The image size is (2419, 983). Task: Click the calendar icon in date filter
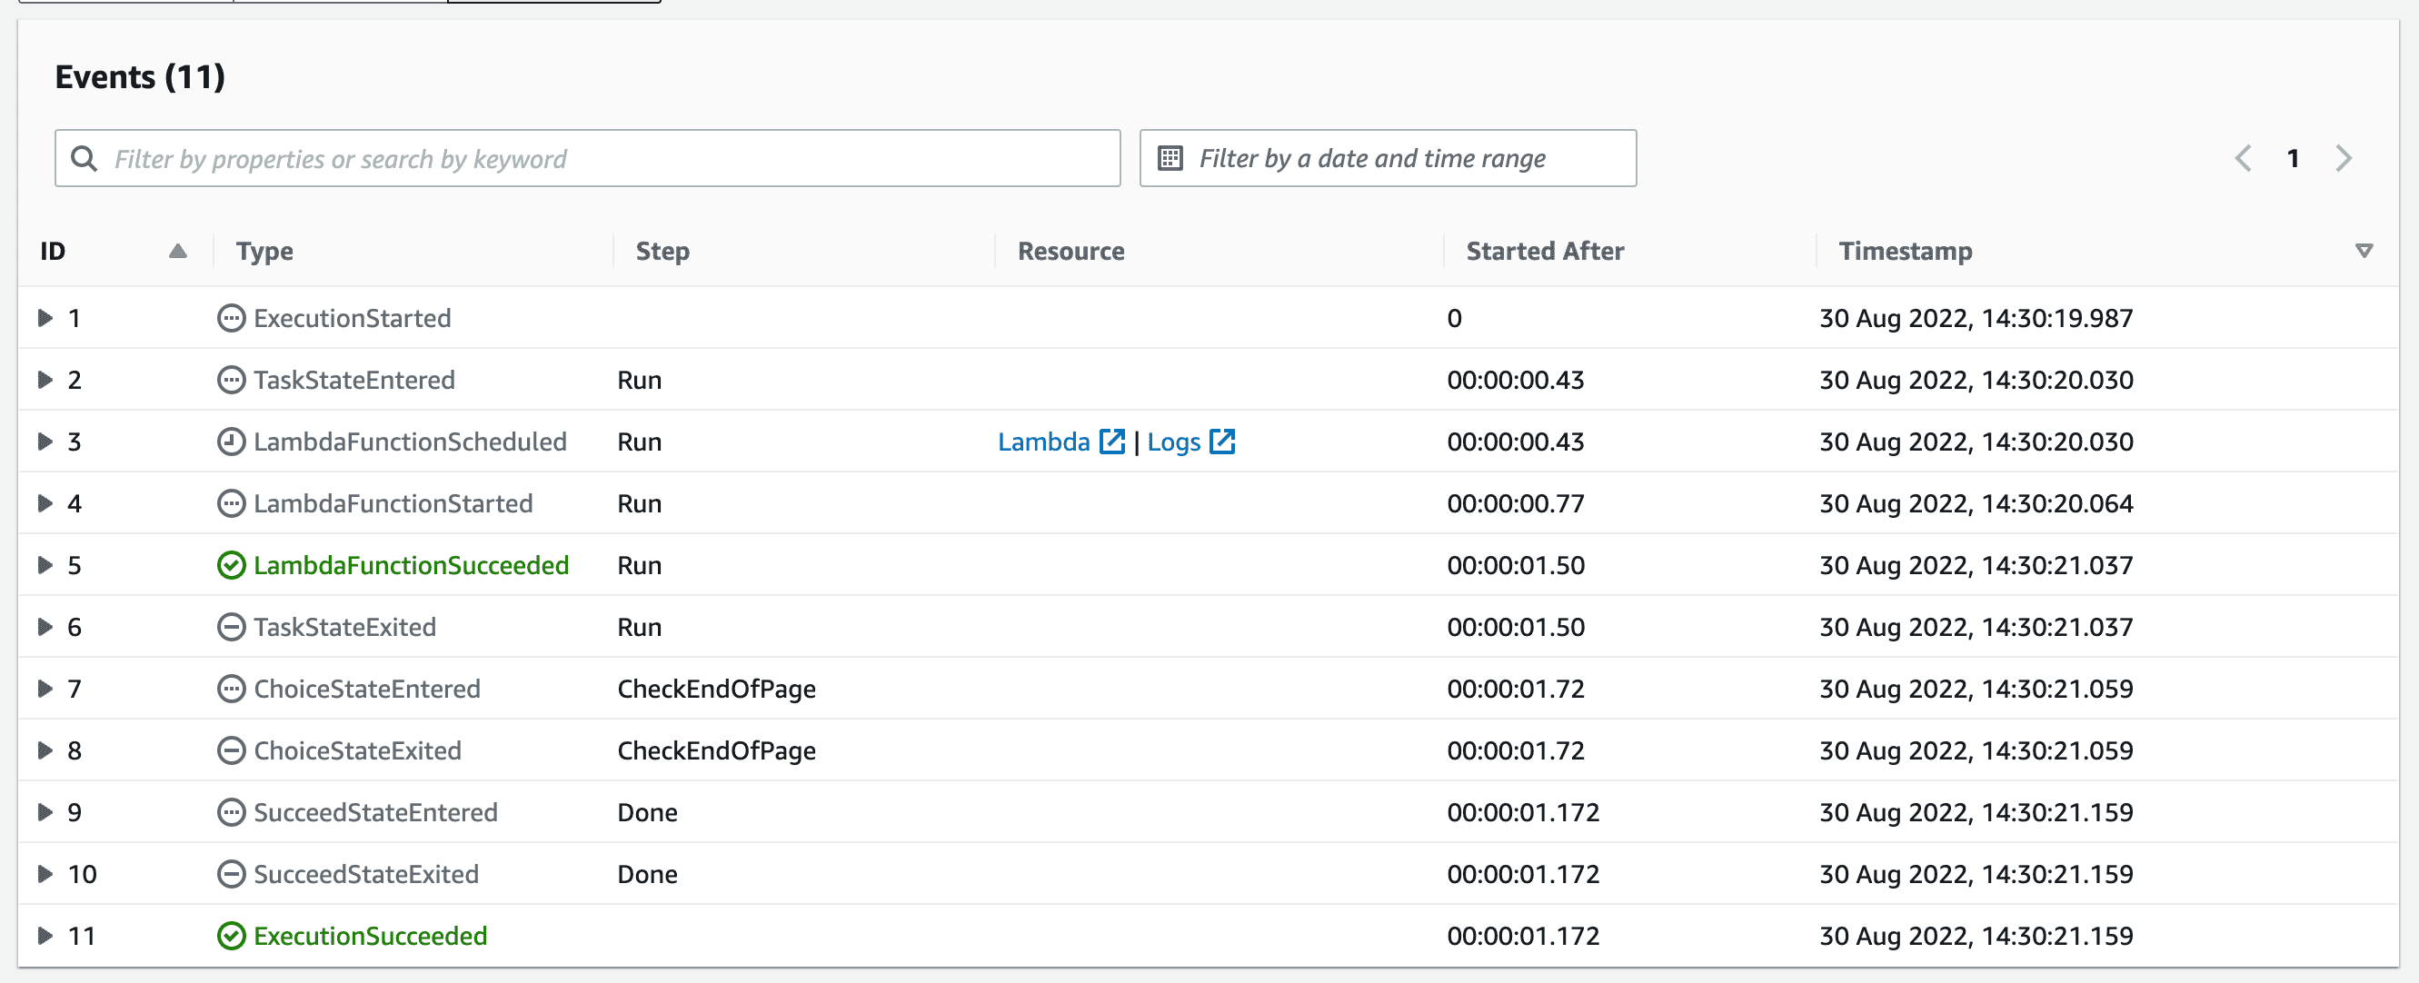(x=1170, y=159)
